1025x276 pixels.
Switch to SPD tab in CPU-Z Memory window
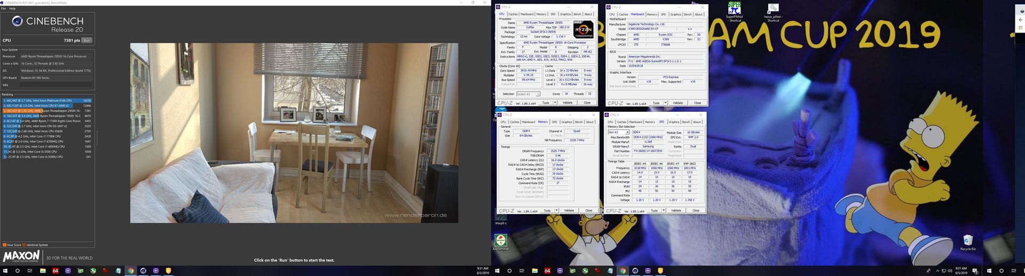(x=555, y=122)
